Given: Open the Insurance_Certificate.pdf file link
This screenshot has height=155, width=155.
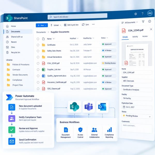Looking at the screenshot, I should coord(57,82).
